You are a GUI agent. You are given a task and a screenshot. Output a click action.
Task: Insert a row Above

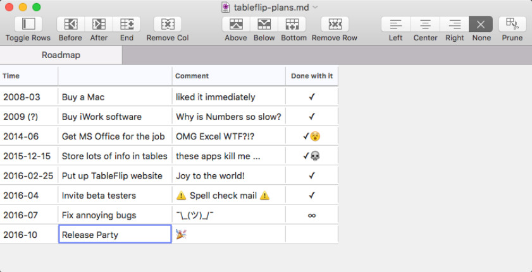point(236,24)
